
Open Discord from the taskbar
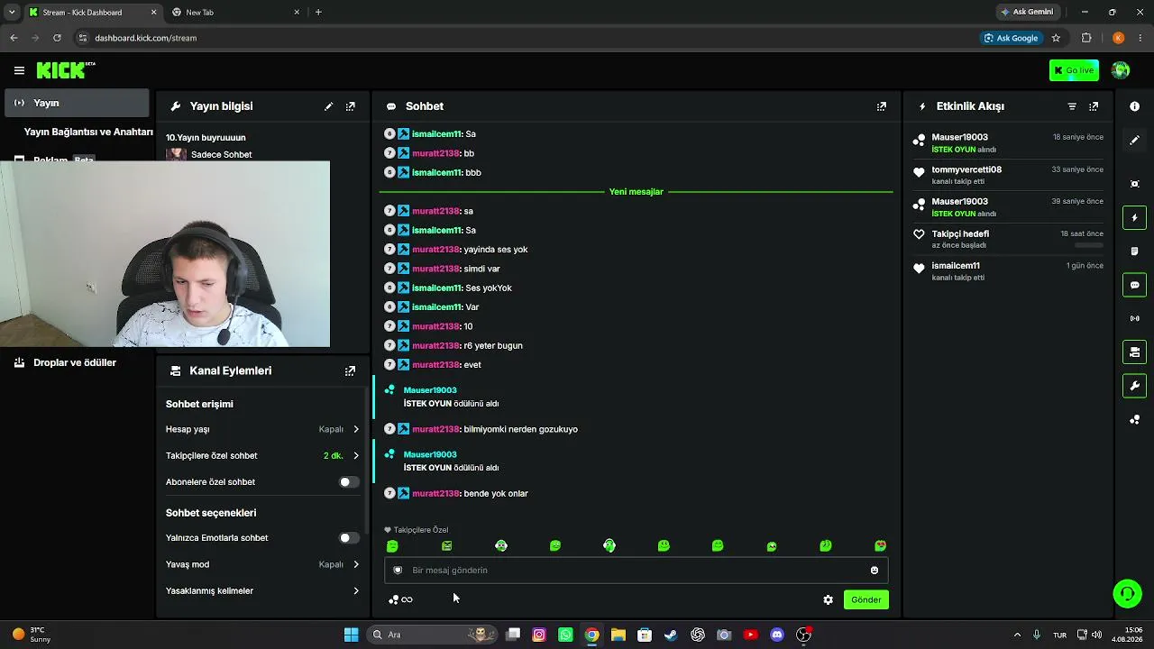coord(777,635)
